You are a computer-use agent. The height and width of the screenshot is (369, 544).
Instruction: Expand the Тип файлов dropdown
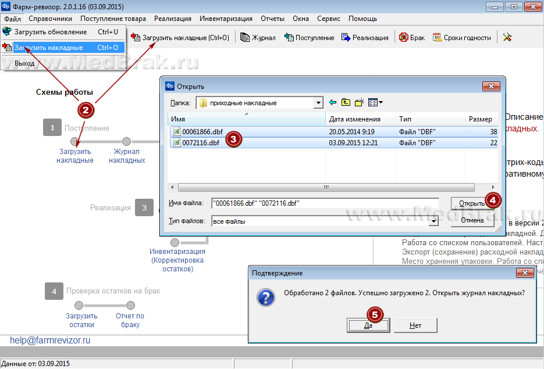tap(433, 221)
